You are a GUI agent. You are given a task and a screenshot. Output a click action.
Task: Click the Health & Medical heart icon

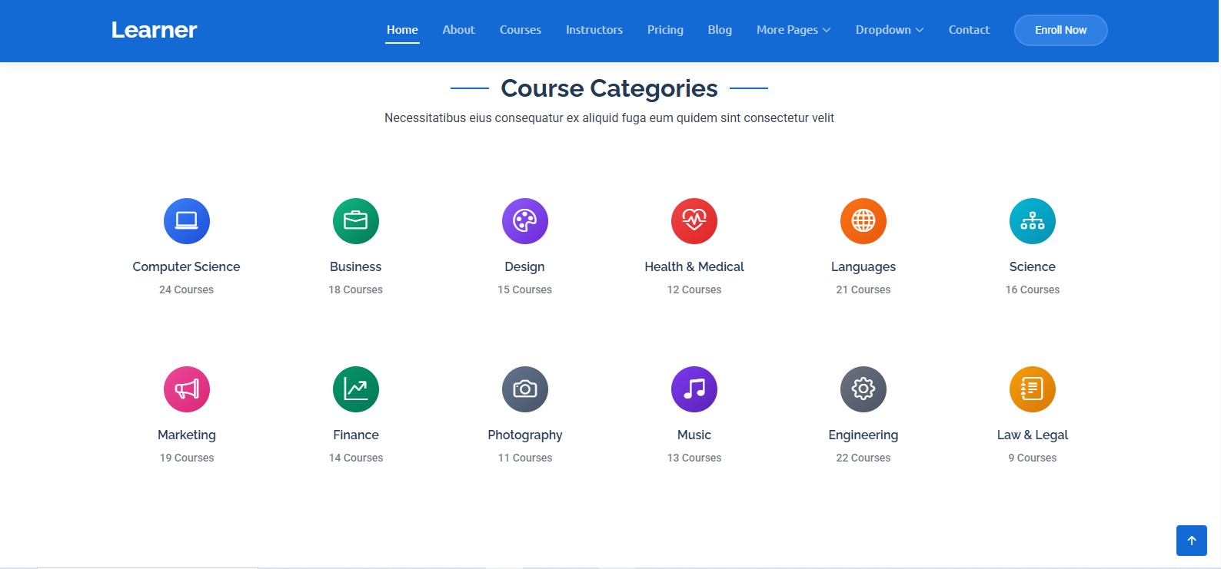694,221
